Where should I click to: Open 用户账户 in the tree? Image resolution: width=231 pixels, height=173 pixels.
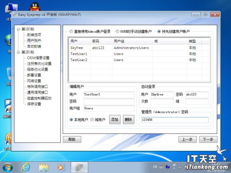[34, 41]
